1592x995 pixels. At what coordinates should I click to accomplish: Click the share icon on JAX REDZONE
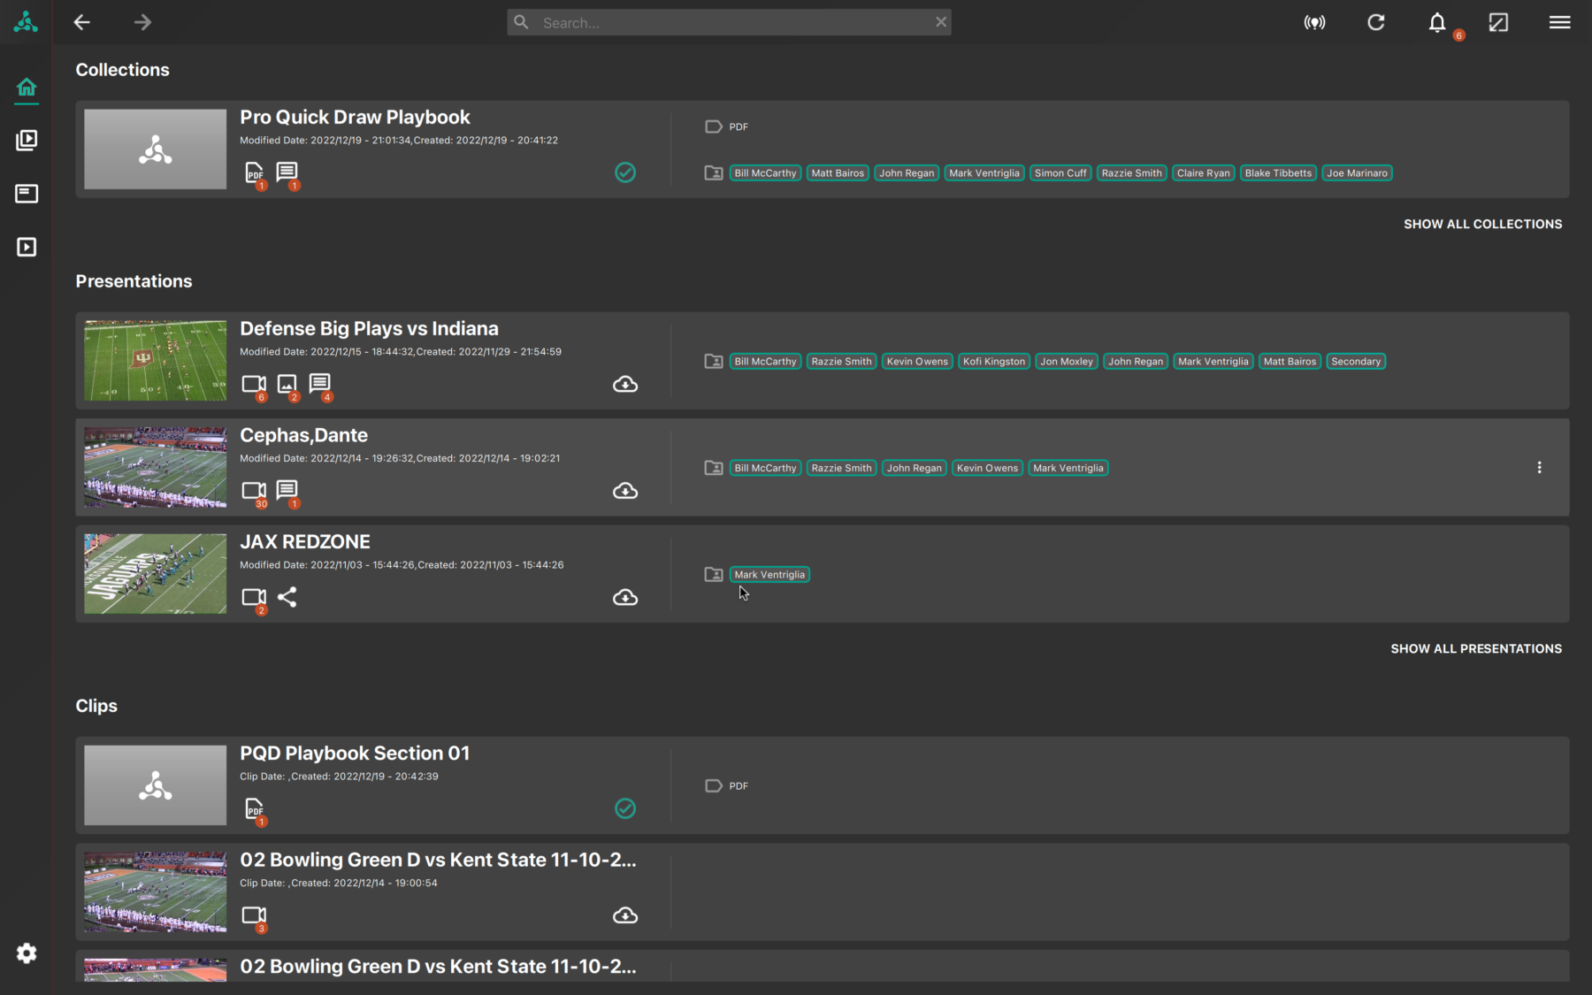click(287, 597)
